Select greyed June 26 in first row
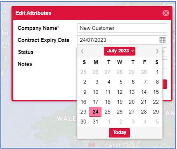The width and height of the screenshot is (177, 149). [x=95, y=72]
